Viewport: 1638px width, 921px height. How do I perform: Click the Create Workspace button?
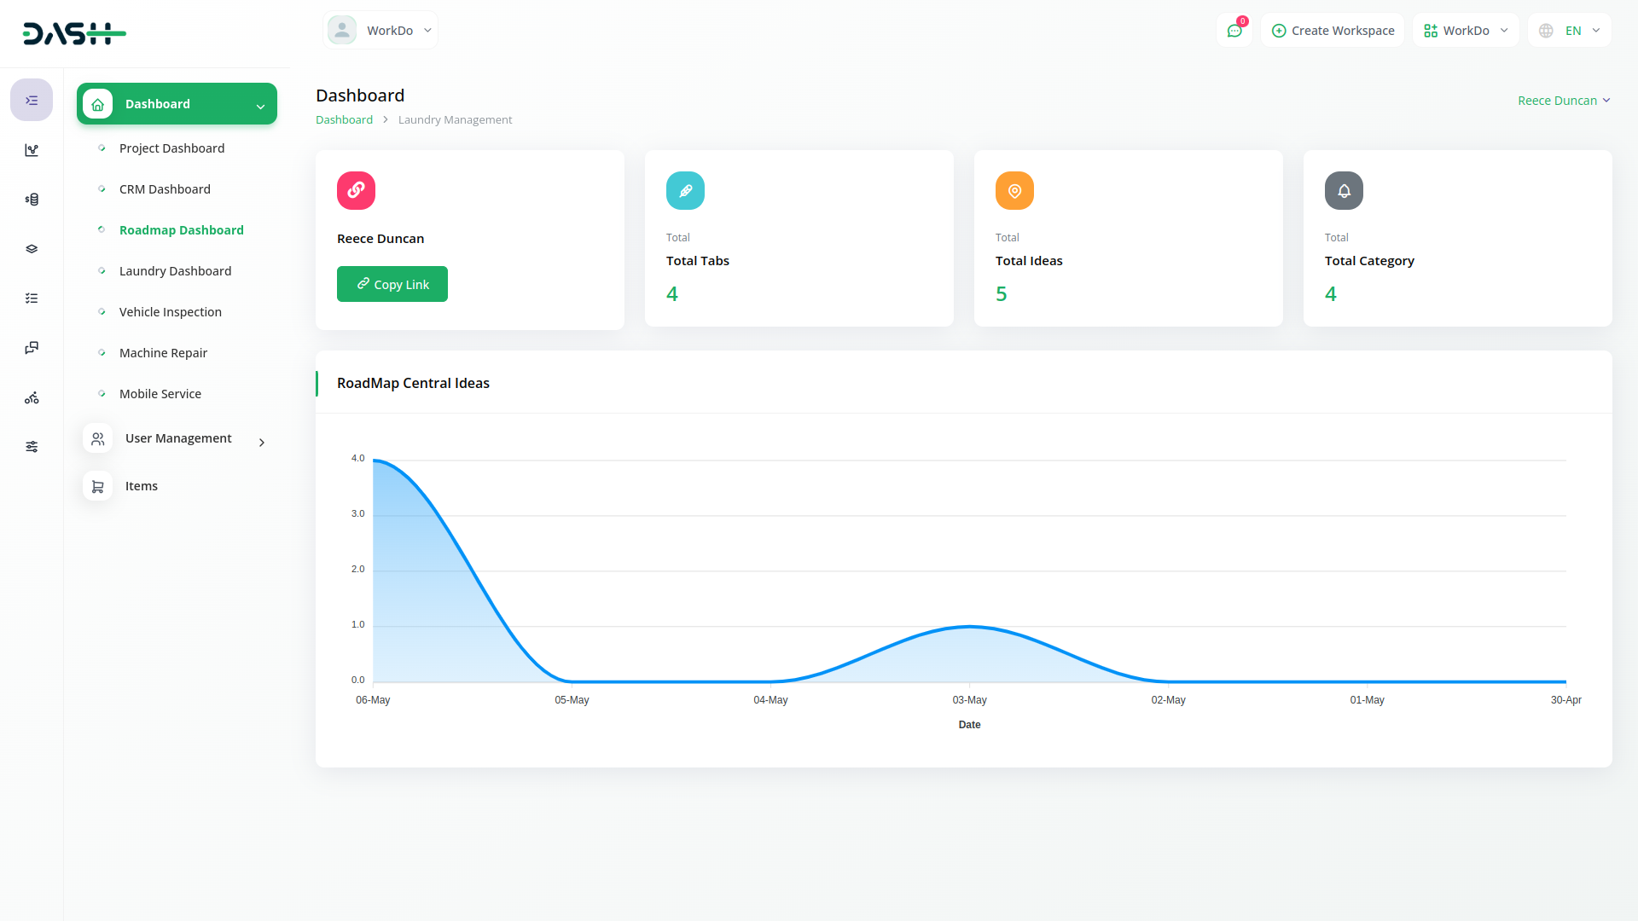[x=1333, y=31]
